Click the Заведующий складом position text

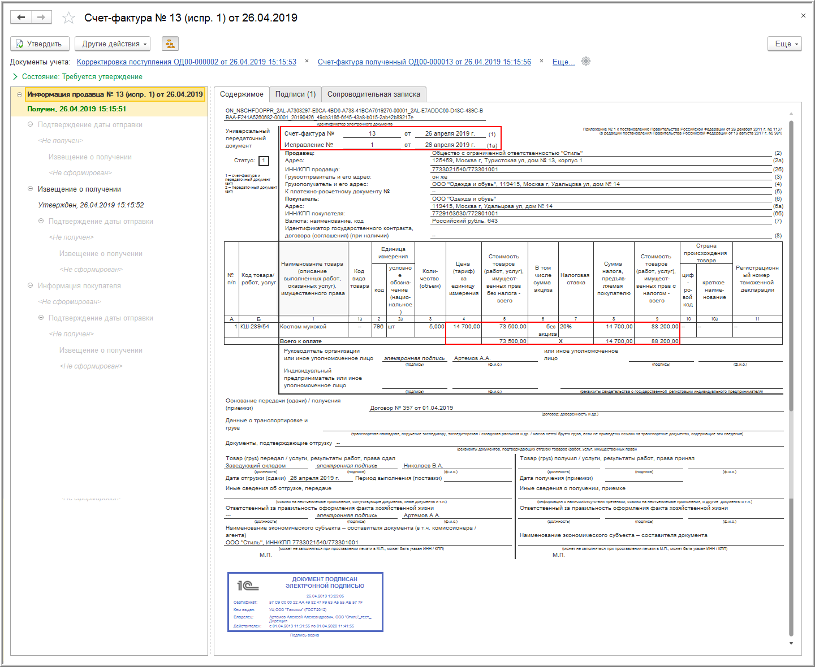pos(256,466)
